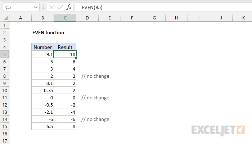Select Result cell with value -8
This screenshot has height=144, width=252.
click(65, 126)
